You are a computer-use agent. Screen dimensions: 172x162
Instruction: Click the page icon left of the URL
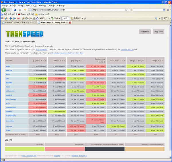pyautogui.click(x=30, y=10)
